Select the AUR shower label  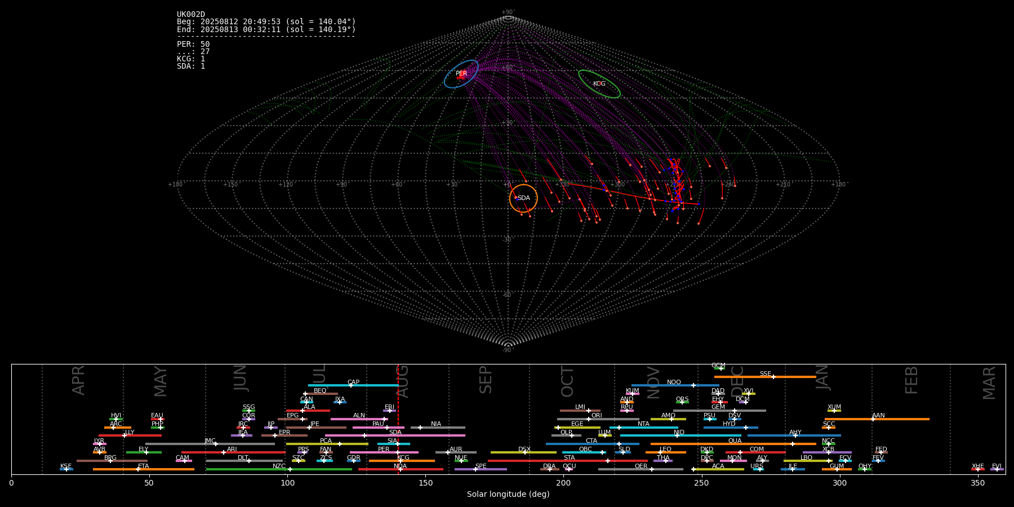tap(456, 449)
